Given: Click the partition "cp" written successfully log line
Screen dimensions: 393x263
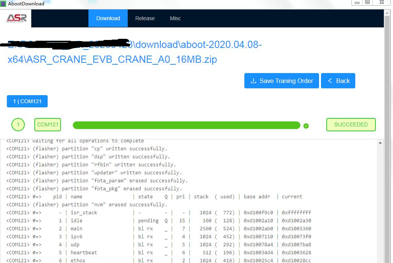Looking at the screenshot, I should coord(87,149).
